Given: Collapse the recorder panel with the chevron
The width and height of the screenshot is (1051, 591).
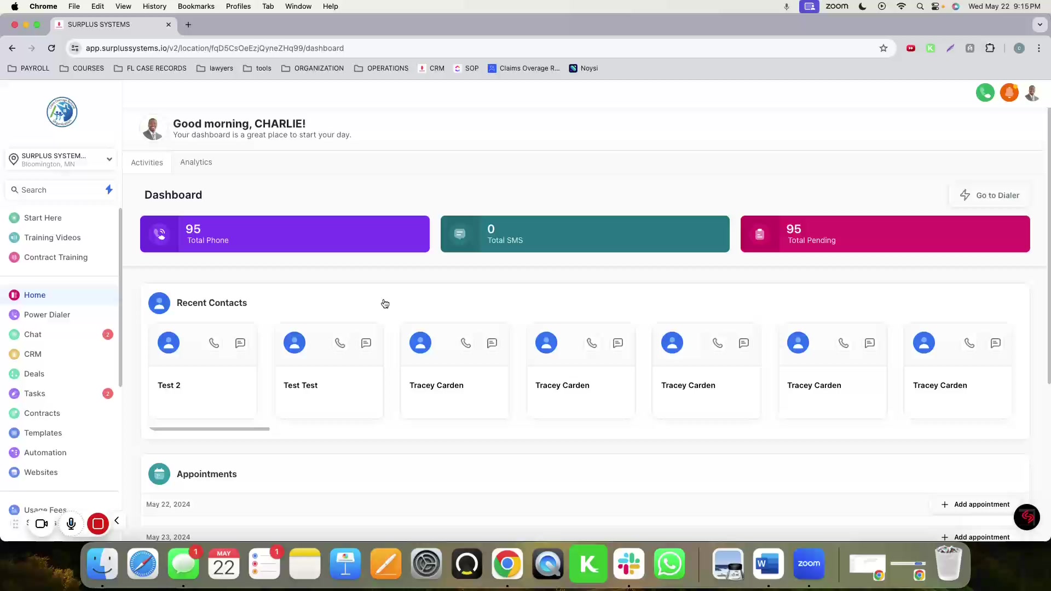Looking at the screenshot, I should pyautogui.click(x=117, y=520).
